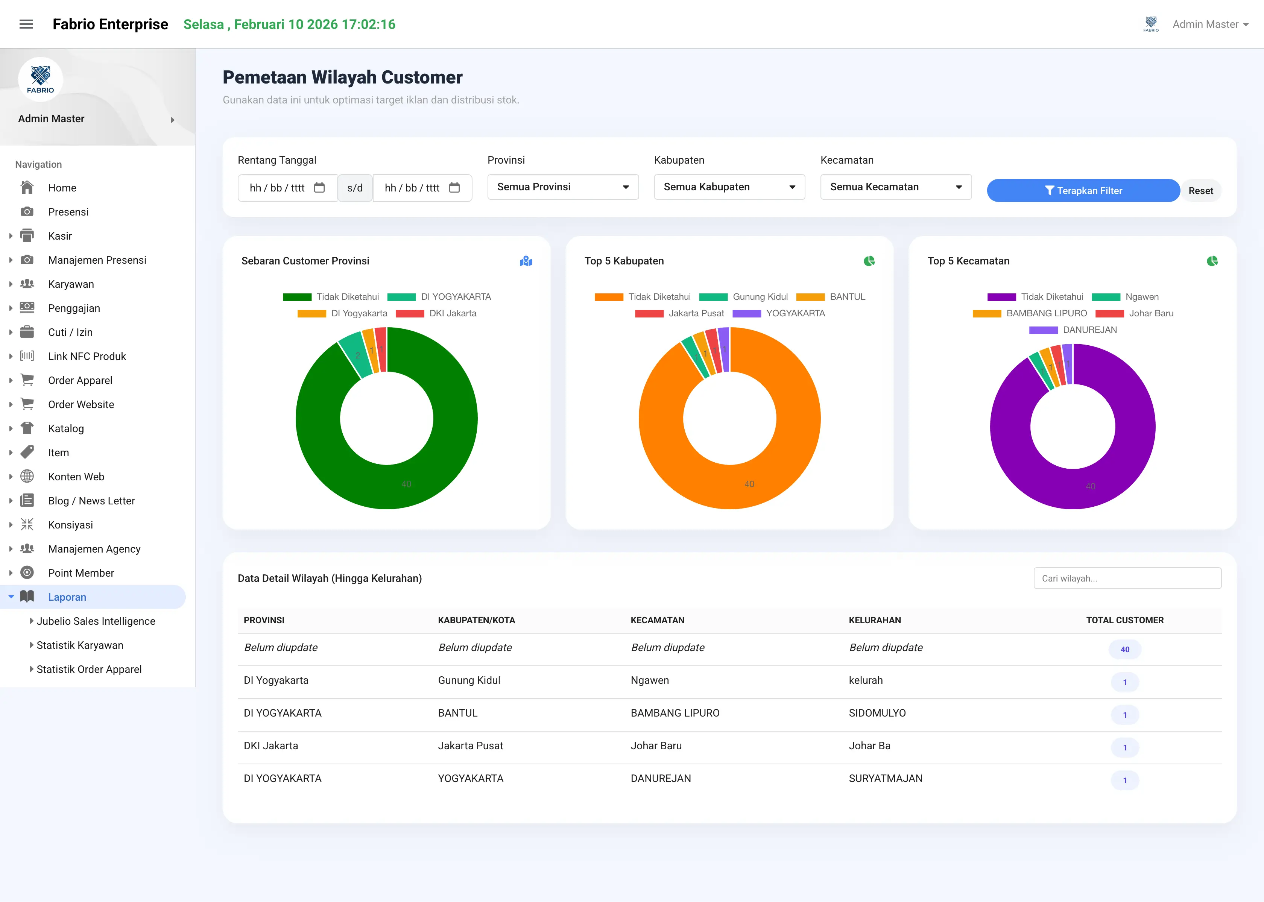Toggle Gunung Kidul legend swatch in Kabupaten chart
Viewport: 1264px width, 902px height.
point(713,297)
